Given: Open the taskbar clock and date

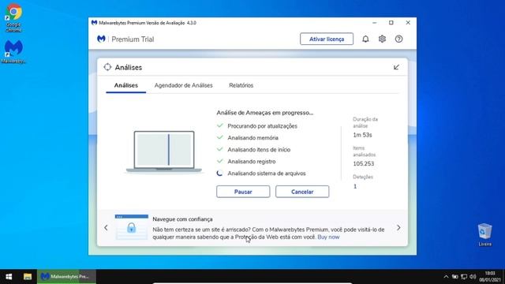Looking at the screenshot, I should [490, 277].
